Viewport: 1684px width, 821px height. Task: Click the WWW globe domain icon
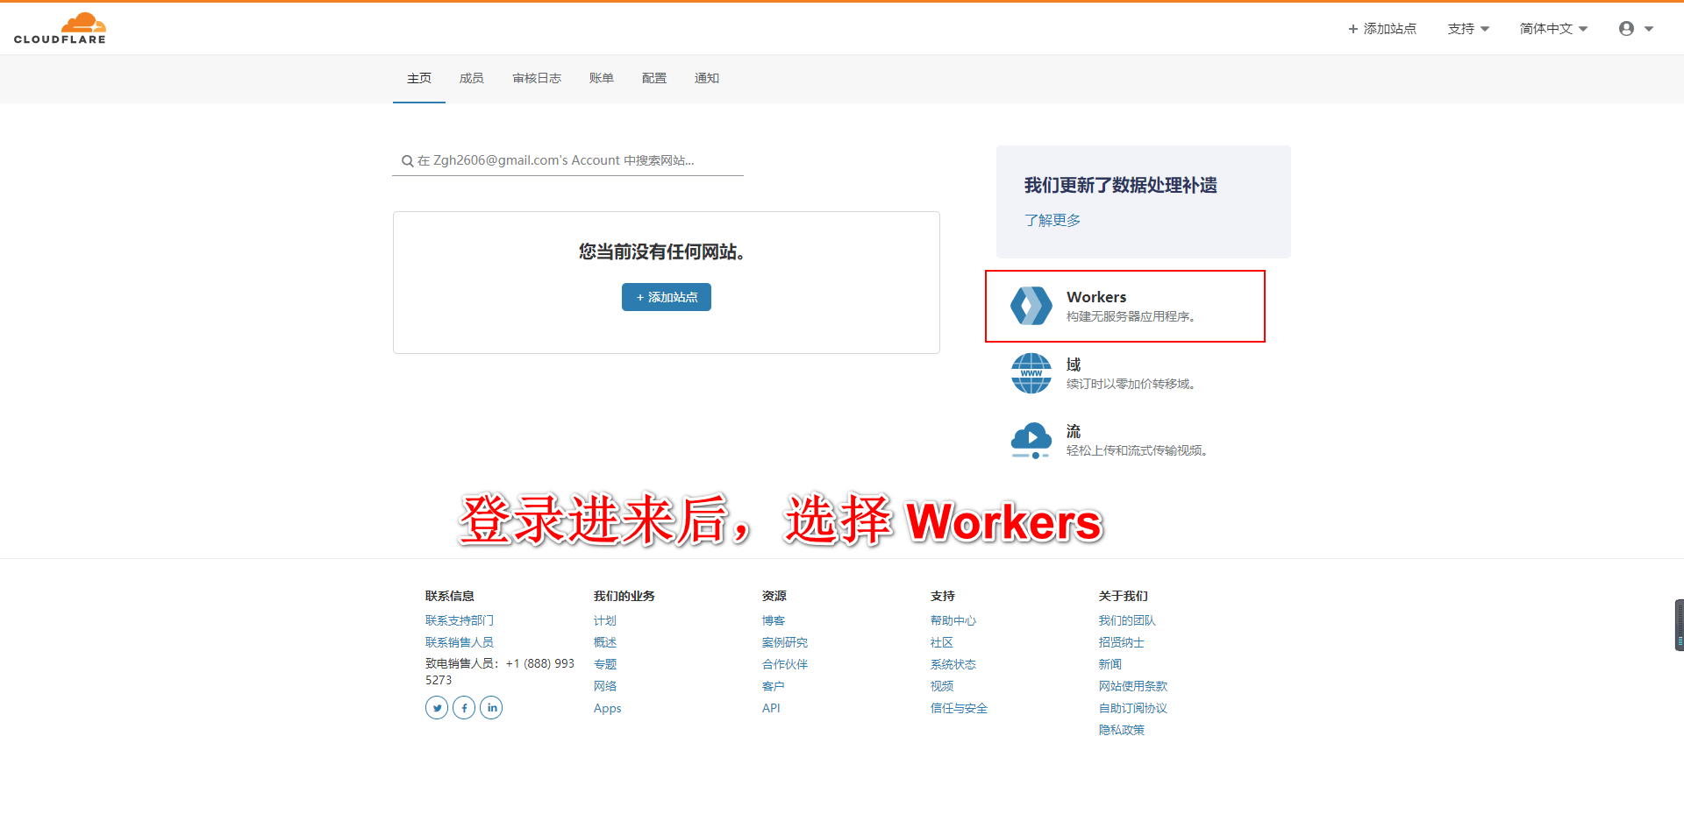[1031, 373]
